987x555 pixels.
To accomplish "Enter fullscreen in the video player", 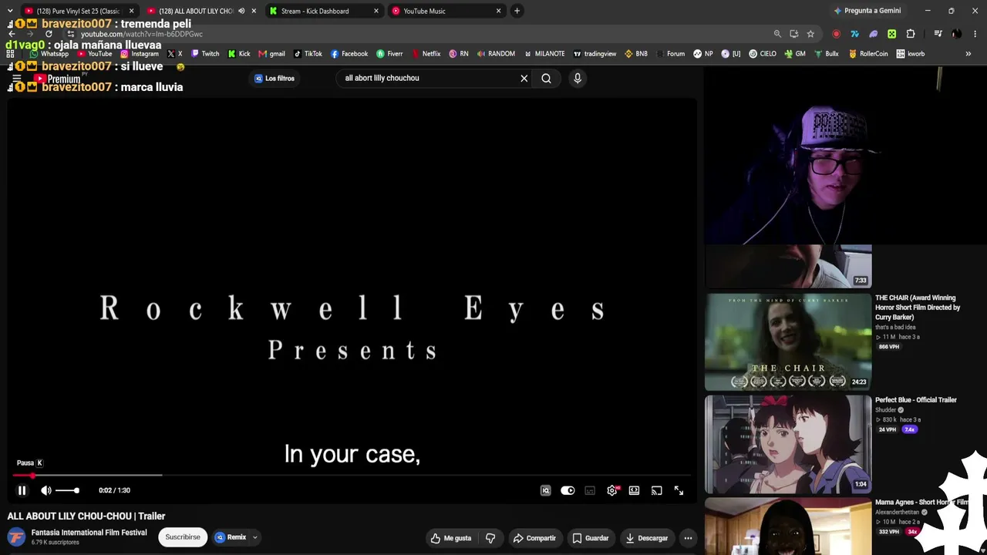I will point(679,490).
